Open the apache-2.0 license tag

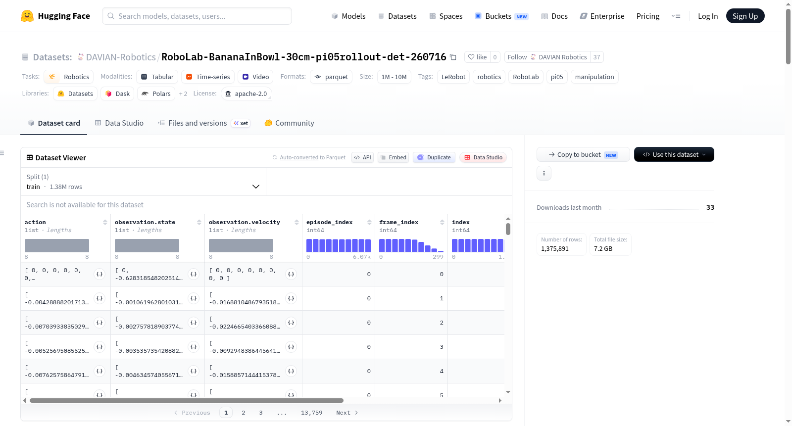coord(246,94)
